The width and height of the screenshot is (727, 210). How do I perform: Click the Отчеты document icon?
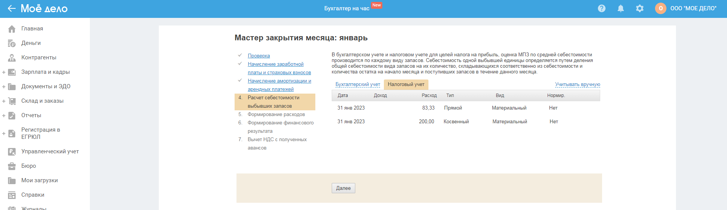point(12,116)
